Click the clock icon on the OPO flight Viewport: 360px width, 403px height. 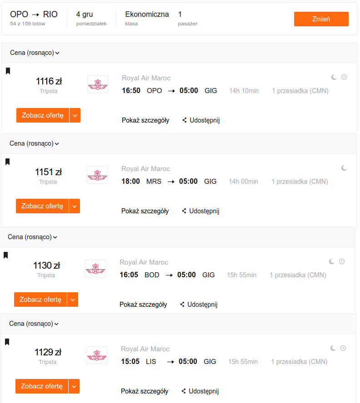click(344, 77)
